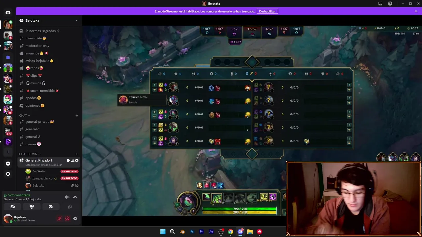The height and width of the screenshot is (237, 422).
Task: Open the redes channel
Action: [x=49, y=68]
